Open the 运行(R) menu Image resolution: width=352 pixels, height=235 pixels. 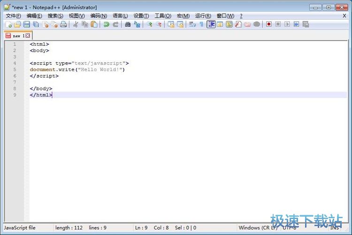point(203,16)
